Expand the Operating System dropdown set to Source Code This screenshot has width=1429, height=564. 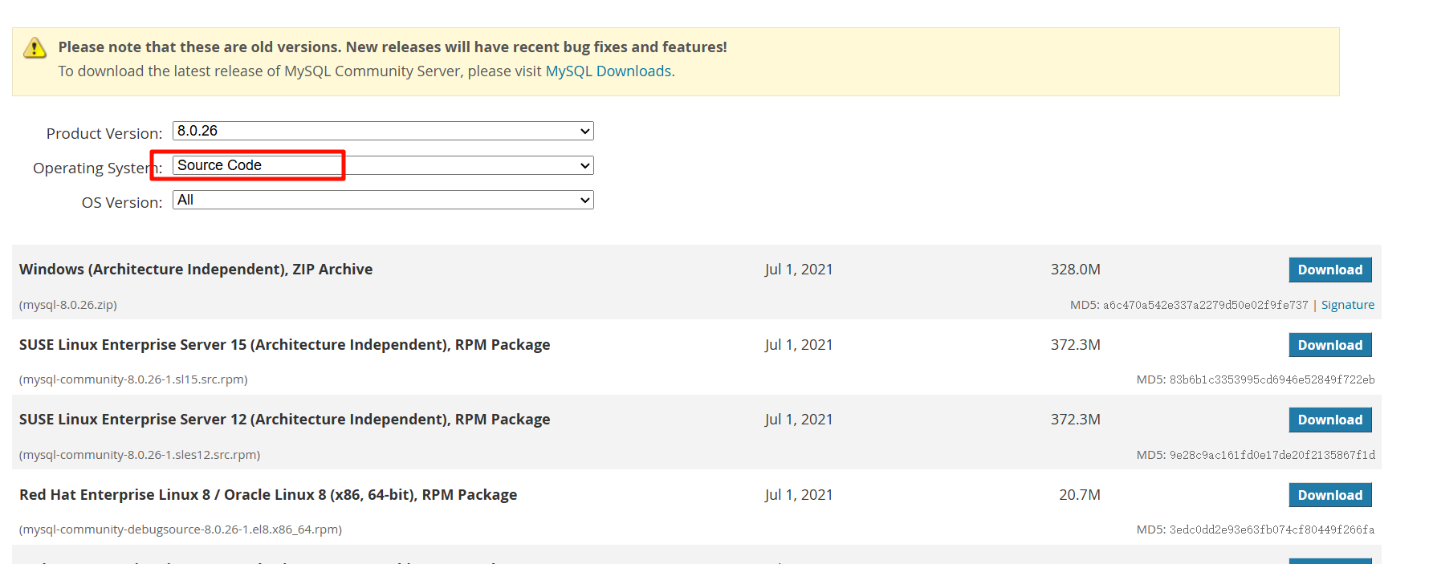(x=383, y=165)
